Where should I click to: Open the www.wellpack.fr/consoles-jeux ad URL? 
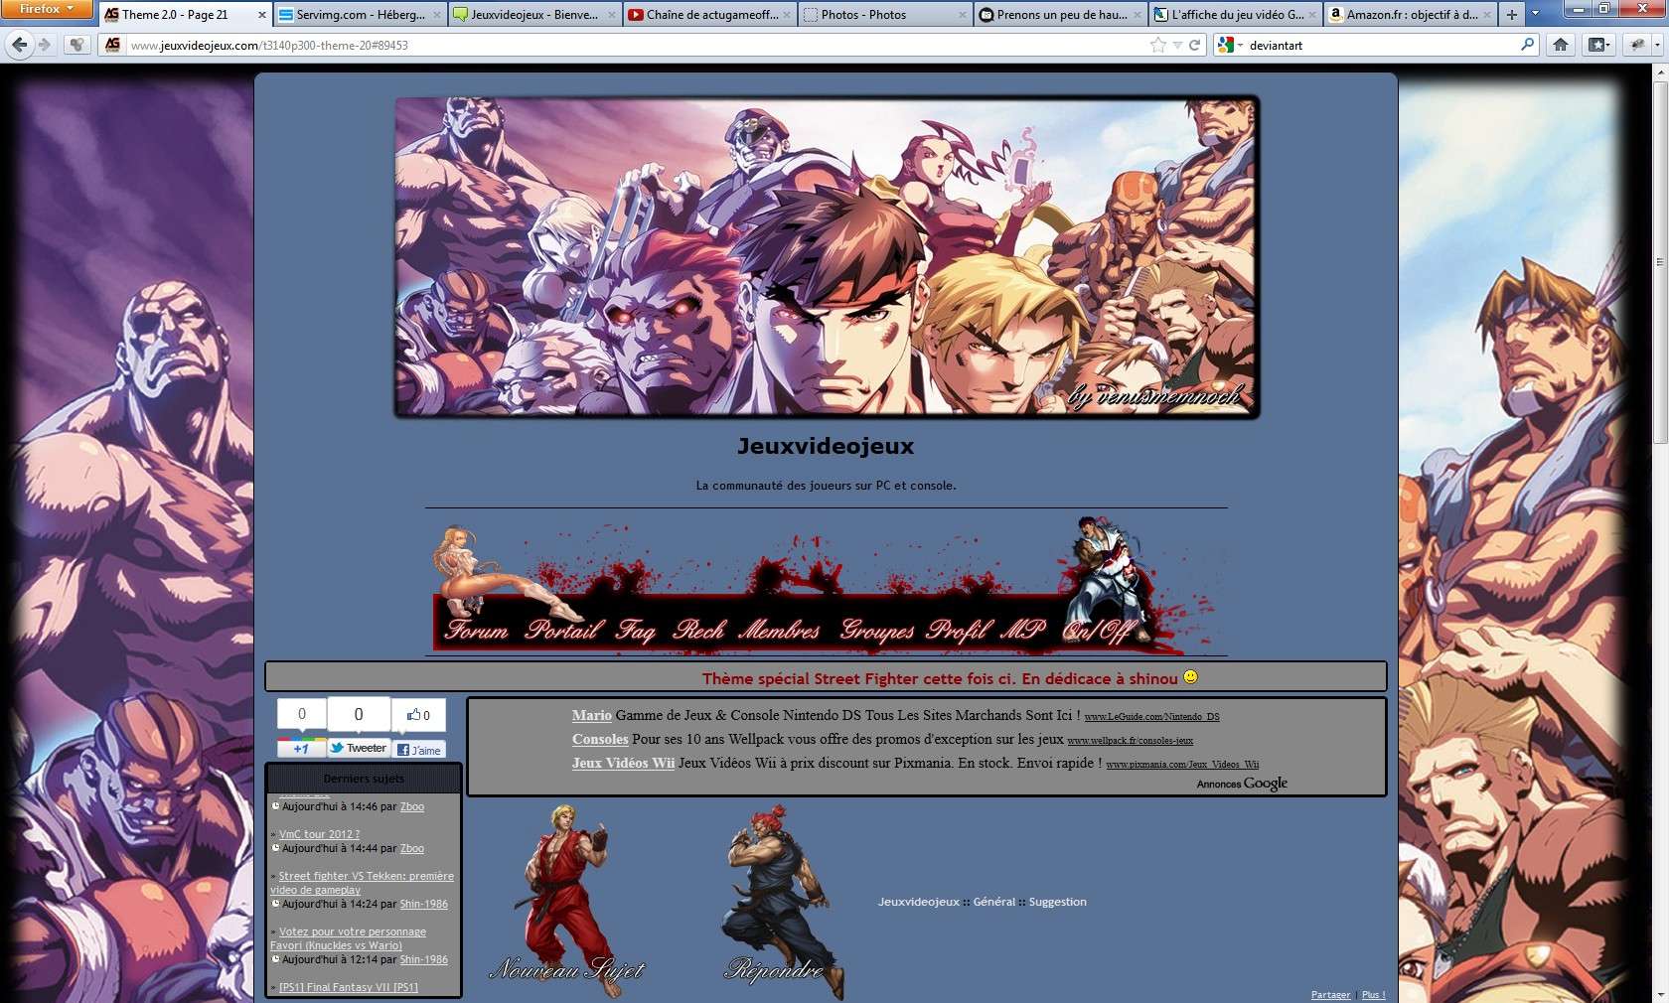point(1130,740)
